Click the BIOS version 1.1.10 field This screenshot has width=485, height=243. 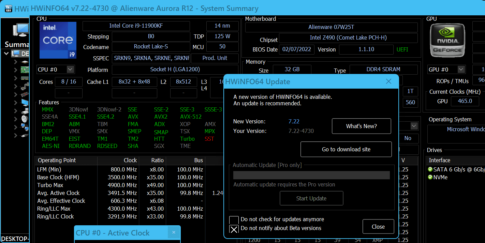[366, 49]
